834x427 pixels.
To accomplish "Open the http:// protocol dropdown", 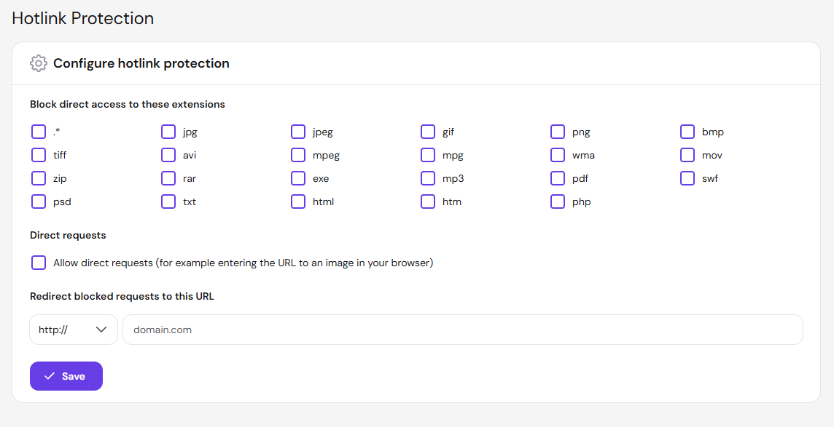I will coord(74,330).
